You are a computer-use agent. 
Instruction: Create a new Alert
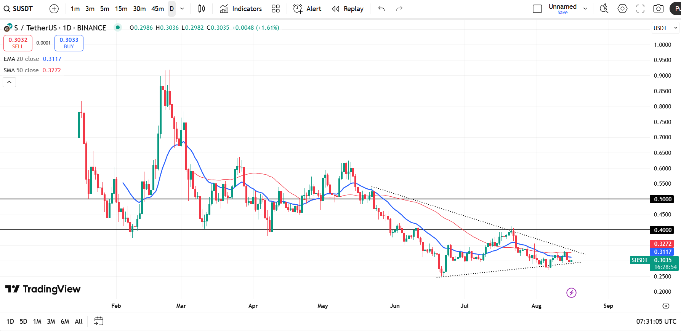307,9
